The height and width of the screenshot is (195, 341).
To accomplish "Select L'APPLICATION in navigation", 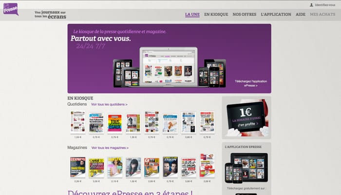I will click(276, 14).
